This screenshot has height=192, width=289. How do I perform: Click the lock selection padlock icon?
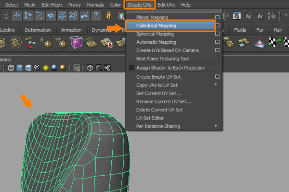tap(109, 15)
